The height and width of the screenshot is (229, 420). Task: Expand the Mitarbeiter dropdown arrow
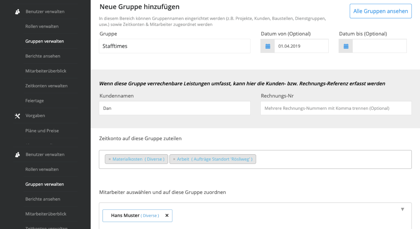click(x=402, y=209)
